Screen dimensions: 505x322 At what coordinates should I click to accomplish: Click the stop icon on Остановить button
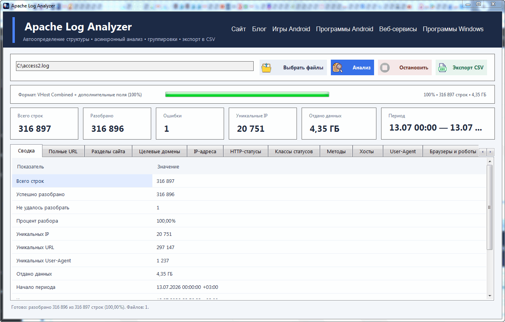pyautogui.click(x=385, y=68)
